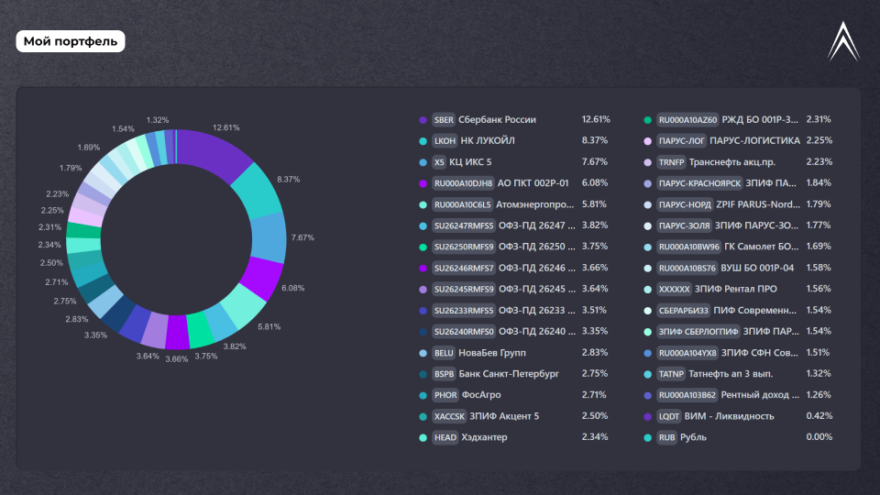
Task: Select the PHOR ticker badge
Action: coord(445,395)
